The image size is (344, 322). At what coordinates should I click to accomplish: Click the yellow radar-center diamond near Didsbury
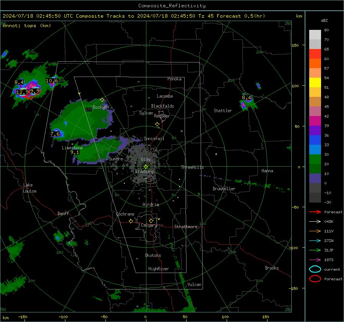pos(146,167)
